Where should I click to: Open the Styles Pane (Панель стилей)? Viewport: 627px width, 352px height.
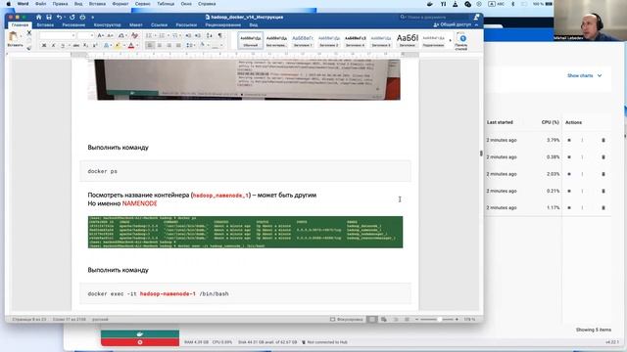pyautogui.click(x=461, y=41)
